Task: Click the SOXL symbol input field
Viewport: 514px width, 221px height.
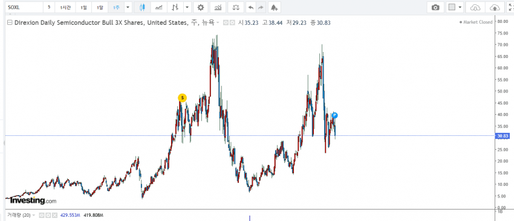Action: coord(24,7)
